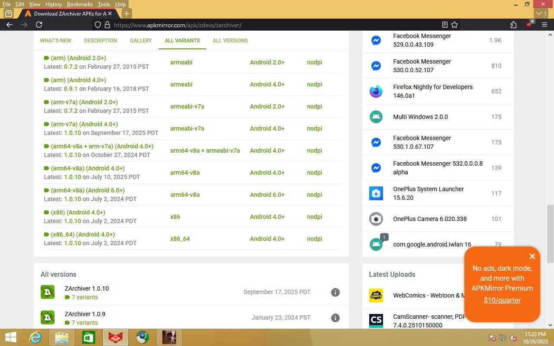The image size is (554, 346).
Task: Open the (arm) (Android 2.0+) variant
Action: click(78, 58)
